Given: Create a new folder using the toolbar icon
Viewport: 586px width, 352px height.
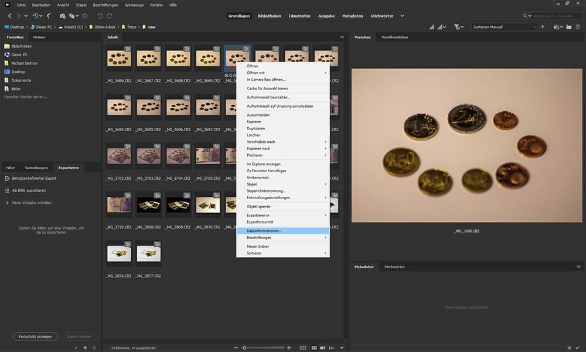Looking at the screenshot, I should coord(570,27).
